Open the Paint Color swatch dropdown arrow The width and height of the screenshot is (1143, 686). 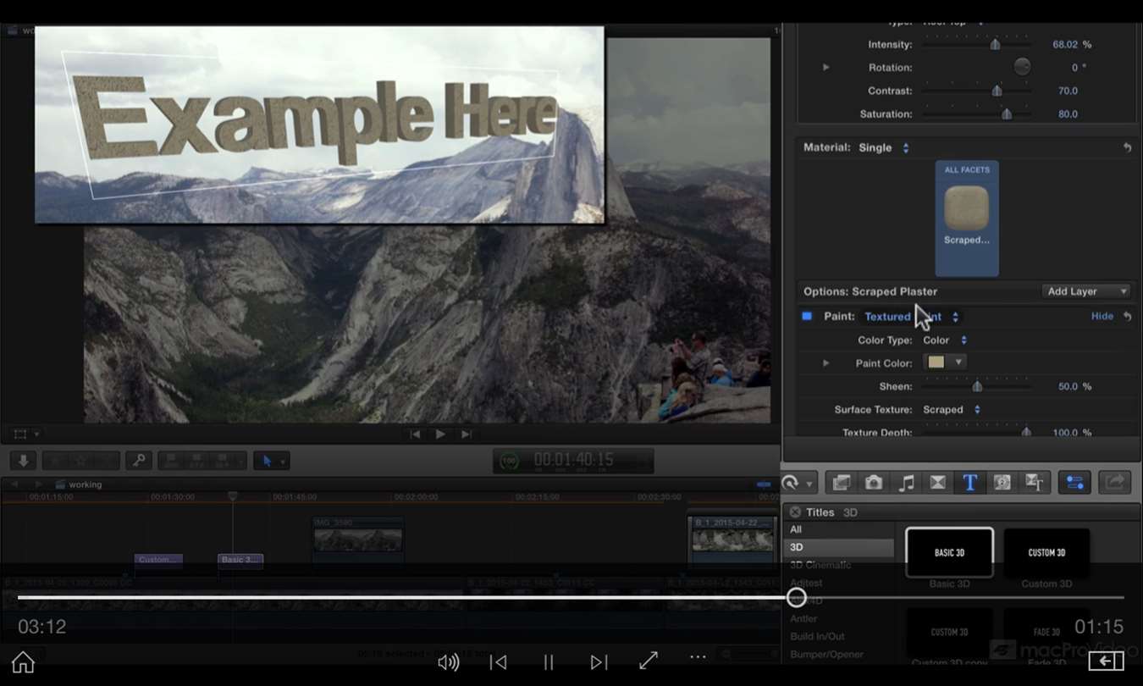958,362
